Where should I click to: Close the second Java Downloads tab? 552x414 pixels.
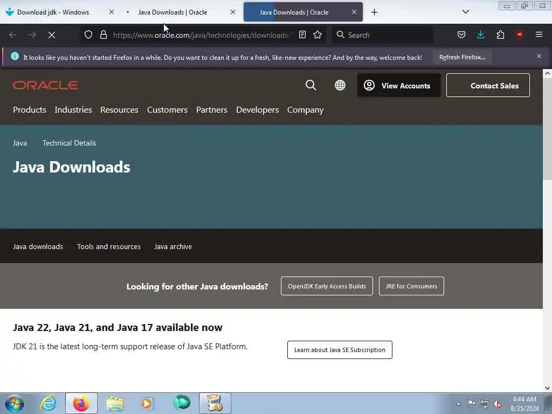pos(233,12)
